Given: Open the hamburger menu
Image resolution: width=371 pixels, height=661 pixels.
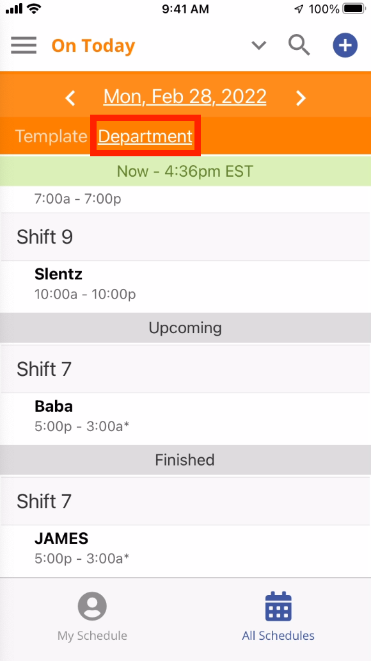Looking at the screenshot, I should pos(24,45).
